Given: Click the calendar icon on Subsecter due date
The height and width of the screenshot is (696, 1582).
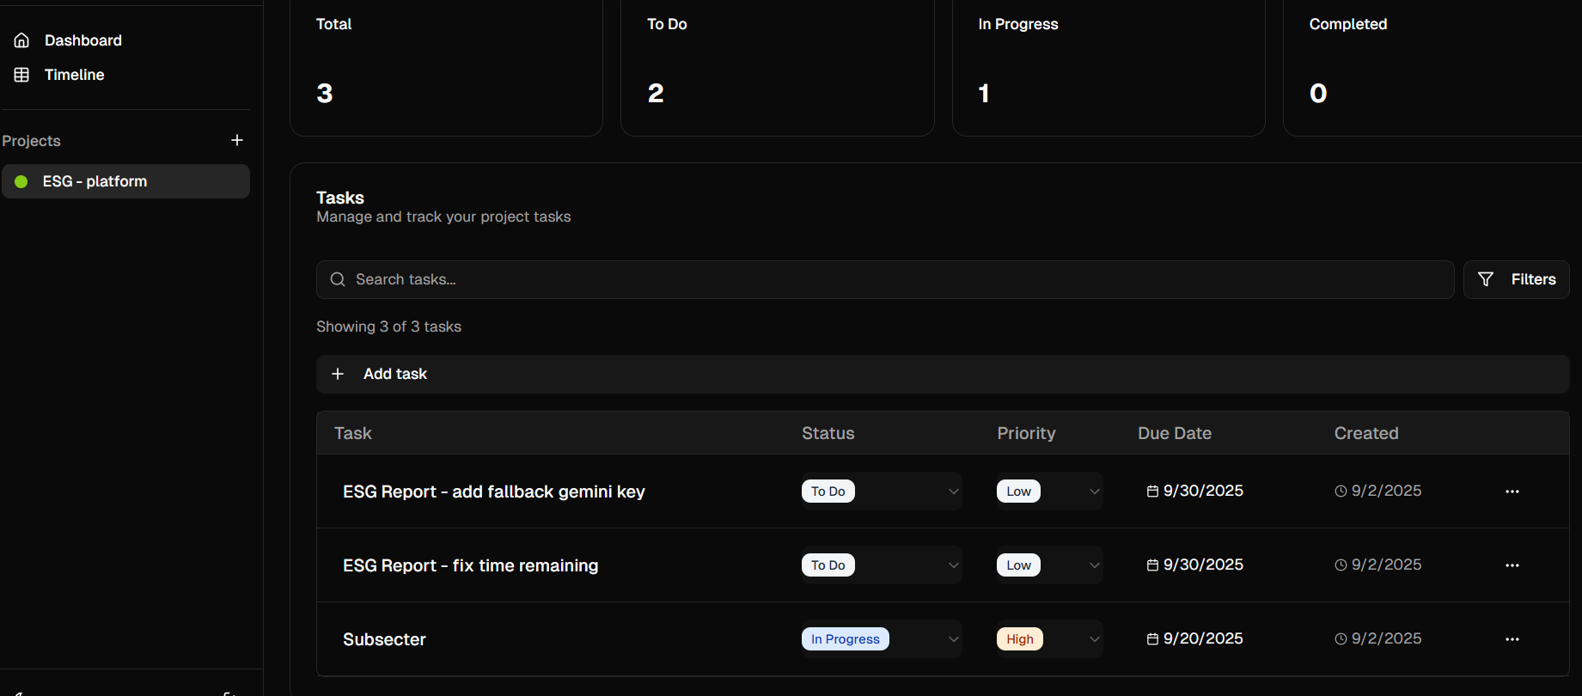Looking at the screenshot, I should pyautogui.click(x=1152, y=639).
